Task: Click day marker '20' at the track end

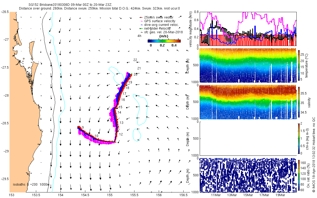Action: [136, 74]
